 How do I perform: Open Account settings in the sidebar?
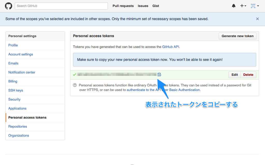coord(21,54)
